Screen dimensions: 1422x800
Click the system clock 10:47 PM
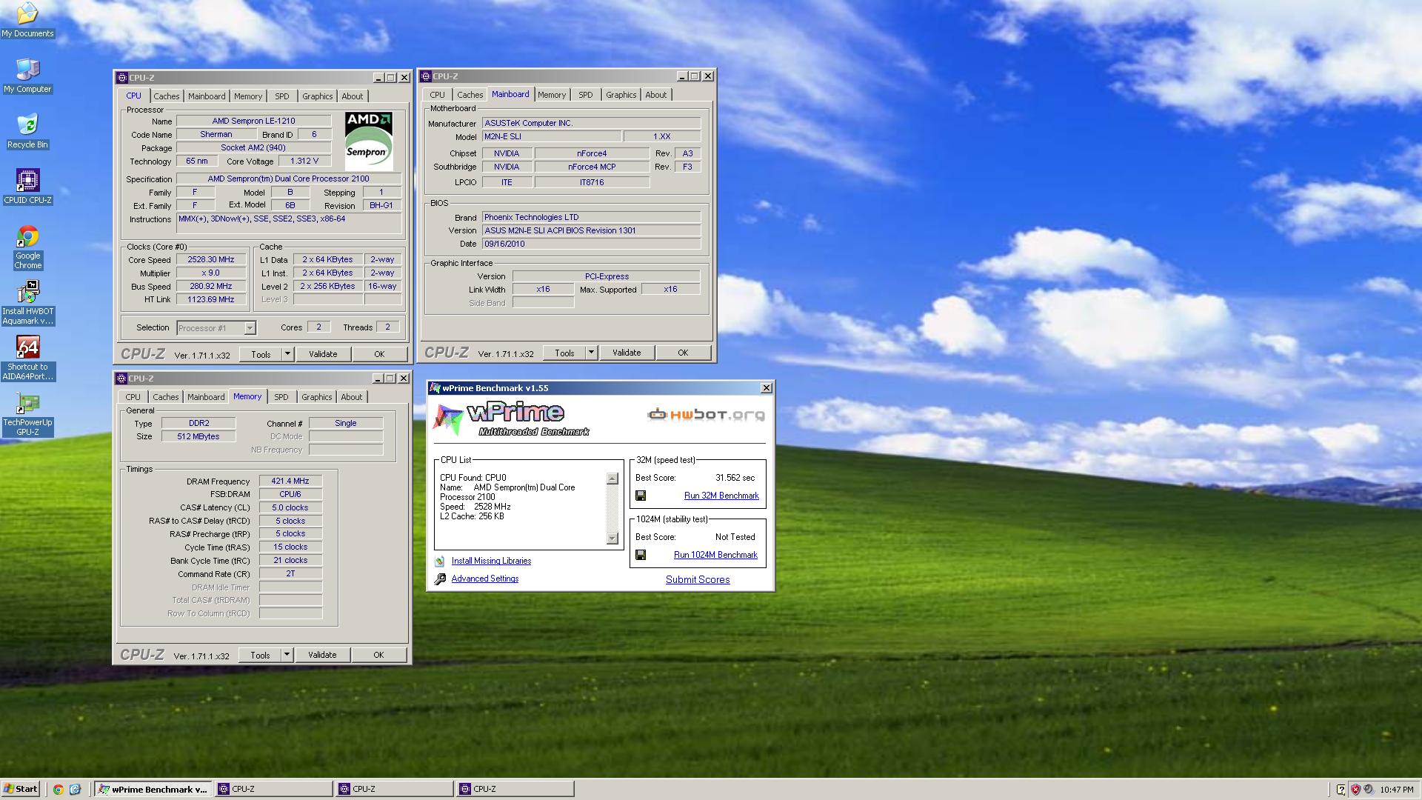click(1397, 790)
